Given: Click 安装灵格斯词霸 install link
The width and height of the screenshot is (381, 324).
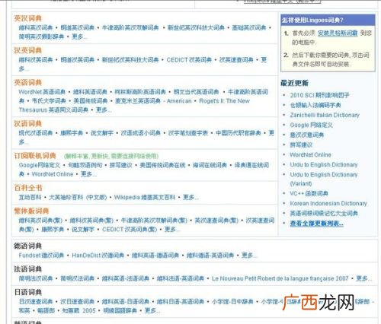Looking at the screenshot, I should click(x=338, y=33).
